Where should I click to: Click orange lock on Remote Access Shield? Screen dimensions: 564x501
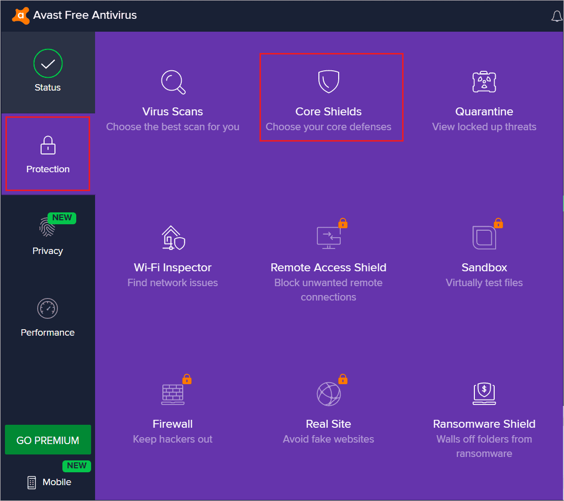pos(343,223)
